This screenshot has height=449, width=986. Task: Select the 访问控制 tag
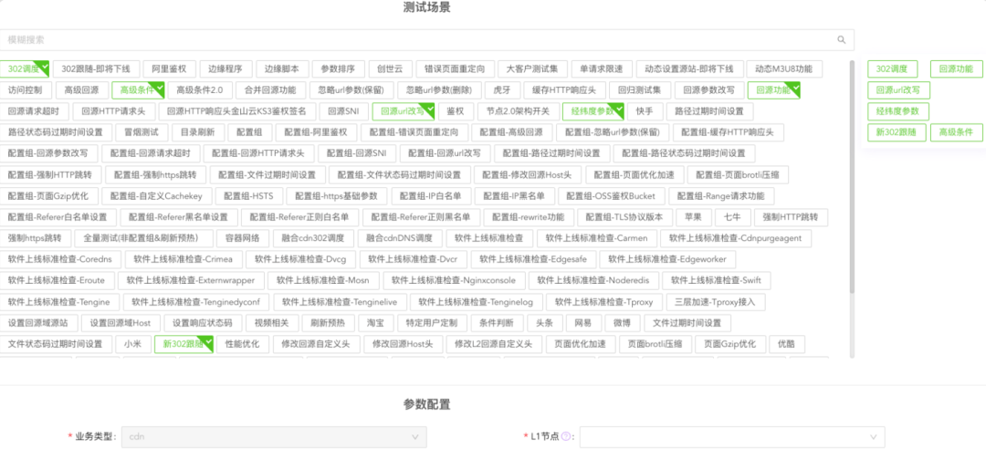pyautogui.click(x=26, y=90)
